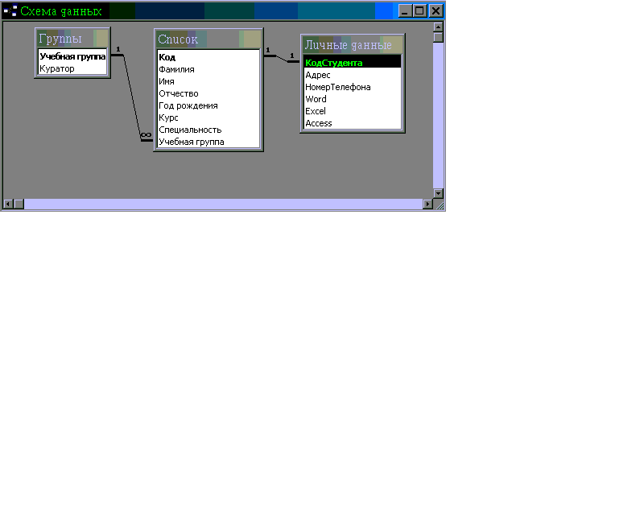Click the horizontal scrollbar left arrow

pos(8,204)
